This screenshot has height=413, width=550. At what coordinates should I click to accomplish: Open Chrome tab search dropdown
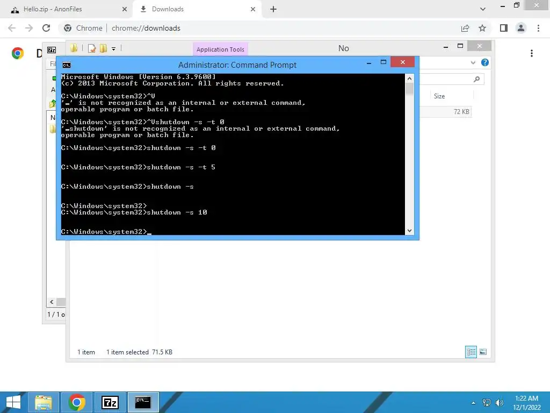483,9
